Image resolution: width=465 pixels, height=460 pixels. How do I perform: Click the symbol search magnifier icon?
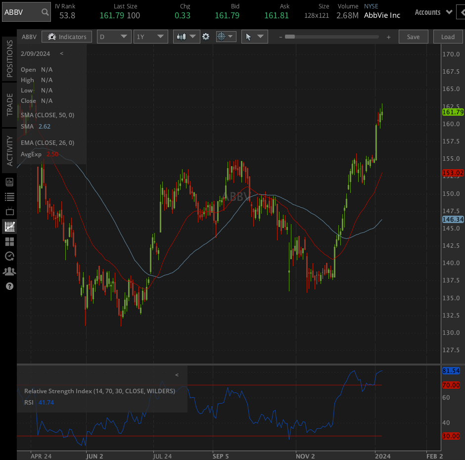pyautogui.click(x=45, y=12)
